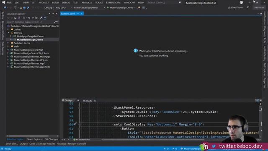Click the Solution Explorer Home icon
This screenshot has height=151, width=268.
(15, 18)
